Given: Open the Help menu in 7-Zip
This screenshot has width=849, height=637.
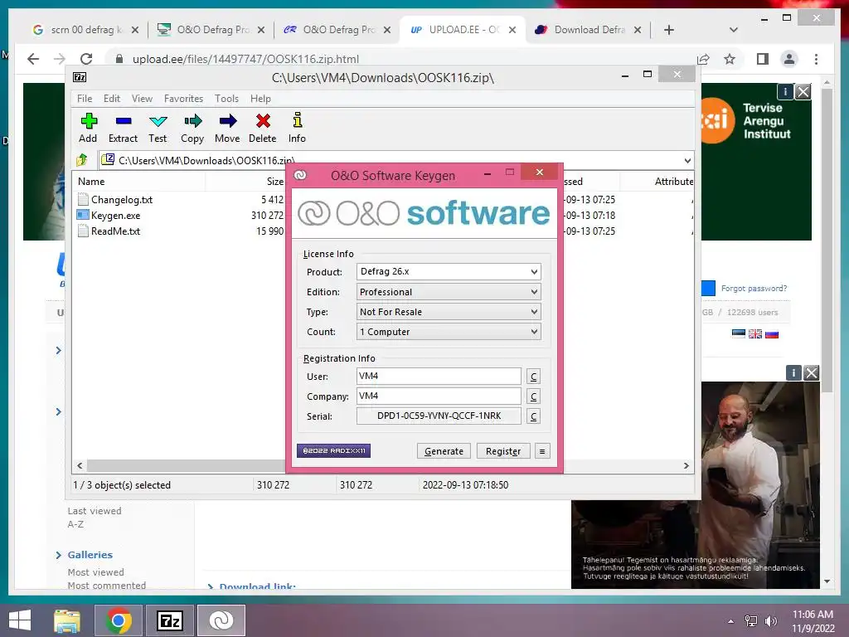Looking at the screenshot, I should (x=260, y=99).
